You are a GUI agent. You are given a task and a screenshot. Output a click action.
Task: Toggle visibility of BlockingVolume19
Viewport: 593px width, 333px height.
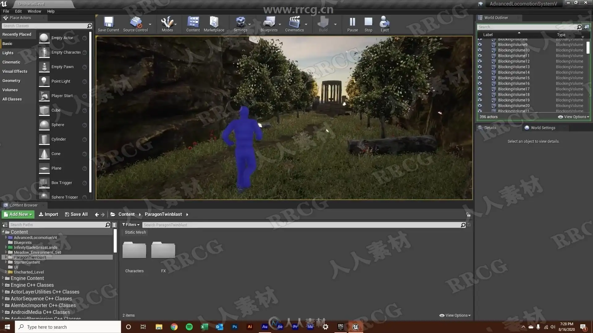point(480,100)
